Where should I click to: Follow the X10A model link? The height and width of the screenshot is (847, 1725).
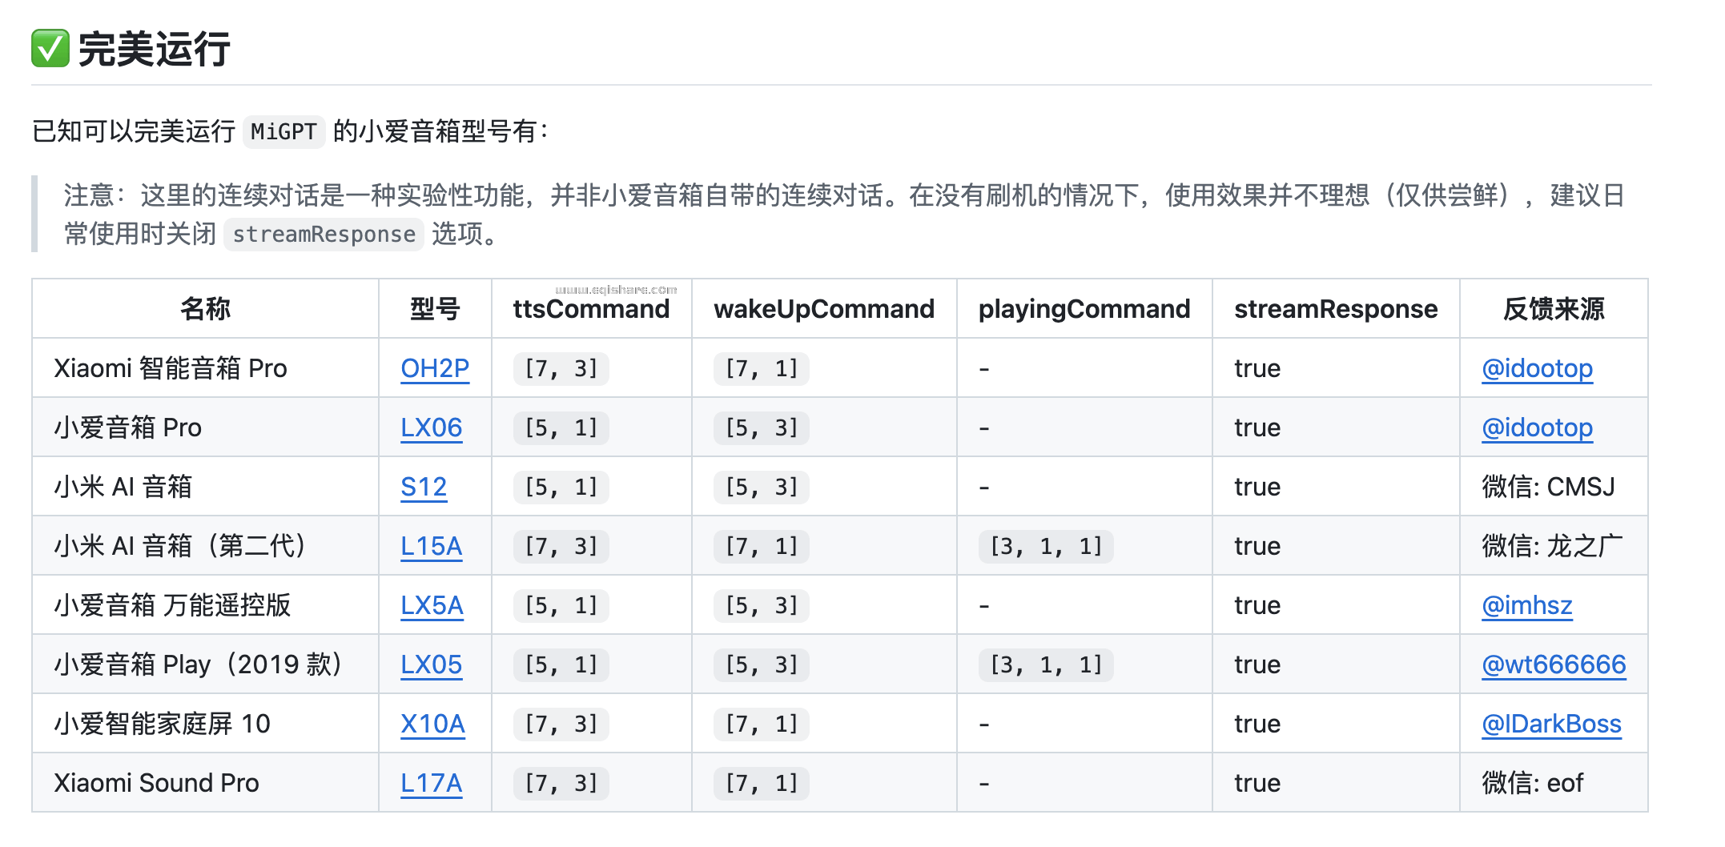[x=432, y=724]
